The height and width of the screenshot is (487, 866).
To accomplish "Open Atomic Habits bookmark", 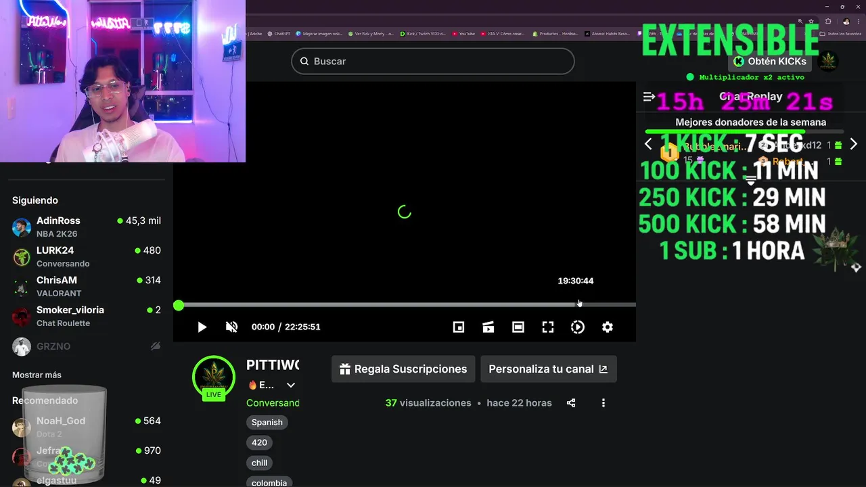I will pyautogui.click(x=608, y=33).
